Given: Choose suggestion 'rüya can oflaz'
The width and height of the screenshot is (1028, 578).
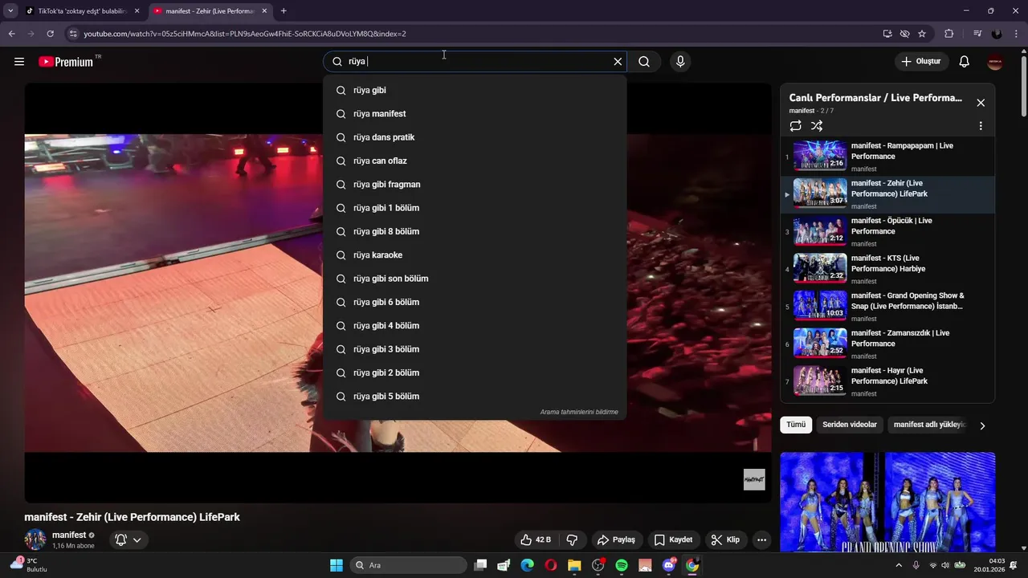Looking at the screenshot, I should 475,161.
